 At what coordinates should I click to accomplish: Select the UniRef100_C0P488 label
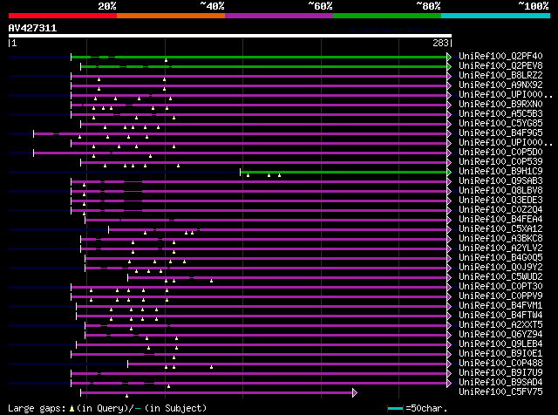click(x=500, y=364)
